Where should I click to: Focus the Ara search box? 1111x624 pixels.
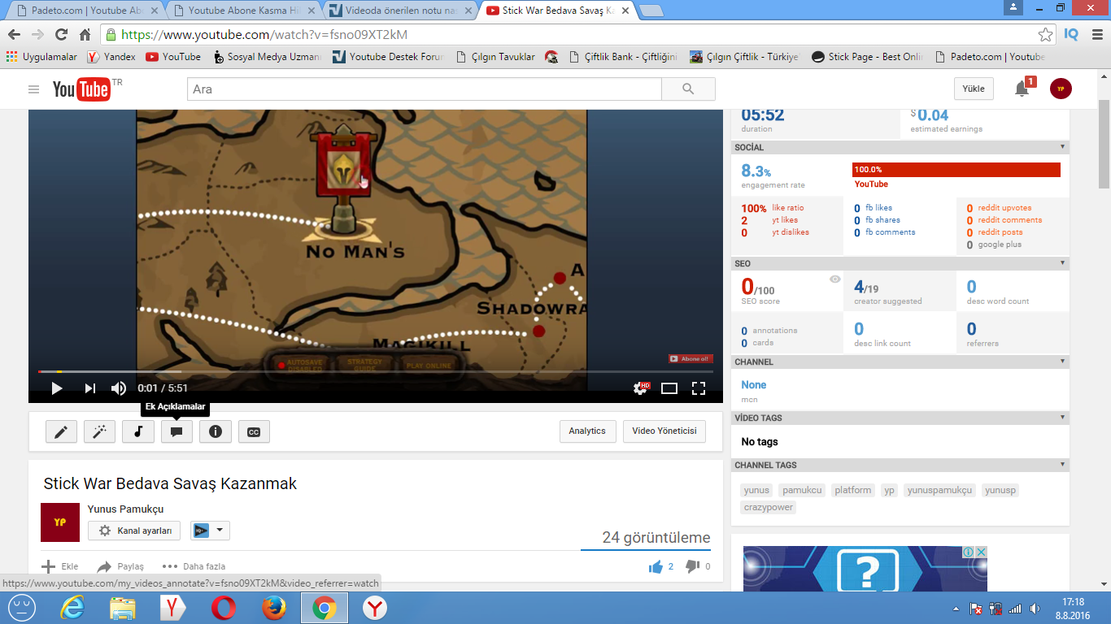[x=425, y=89]
